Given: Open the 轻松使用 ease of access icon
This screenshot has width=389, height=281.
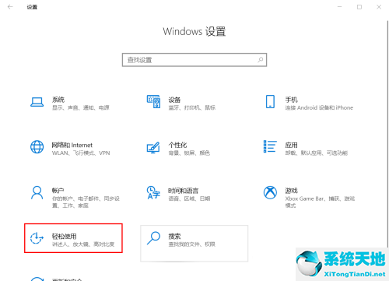Looking at the screenshot, I should 37,238.
